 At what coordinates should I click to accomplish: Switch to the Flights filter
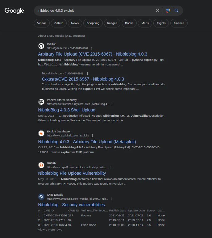161,23
